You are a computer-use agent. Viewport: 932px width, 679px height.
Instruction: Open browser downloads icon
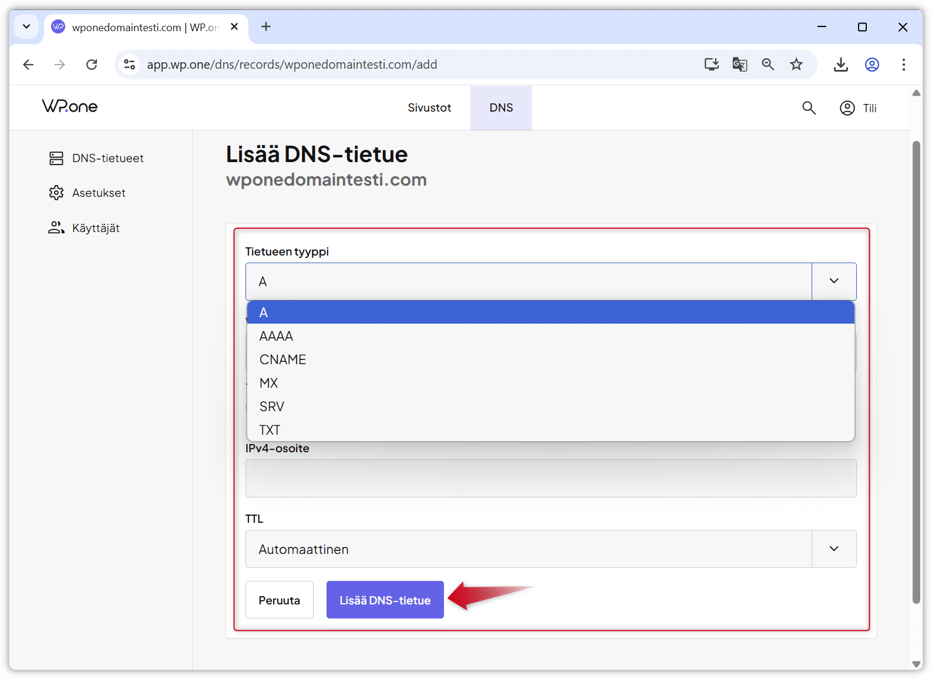click(x=840, y=65)
